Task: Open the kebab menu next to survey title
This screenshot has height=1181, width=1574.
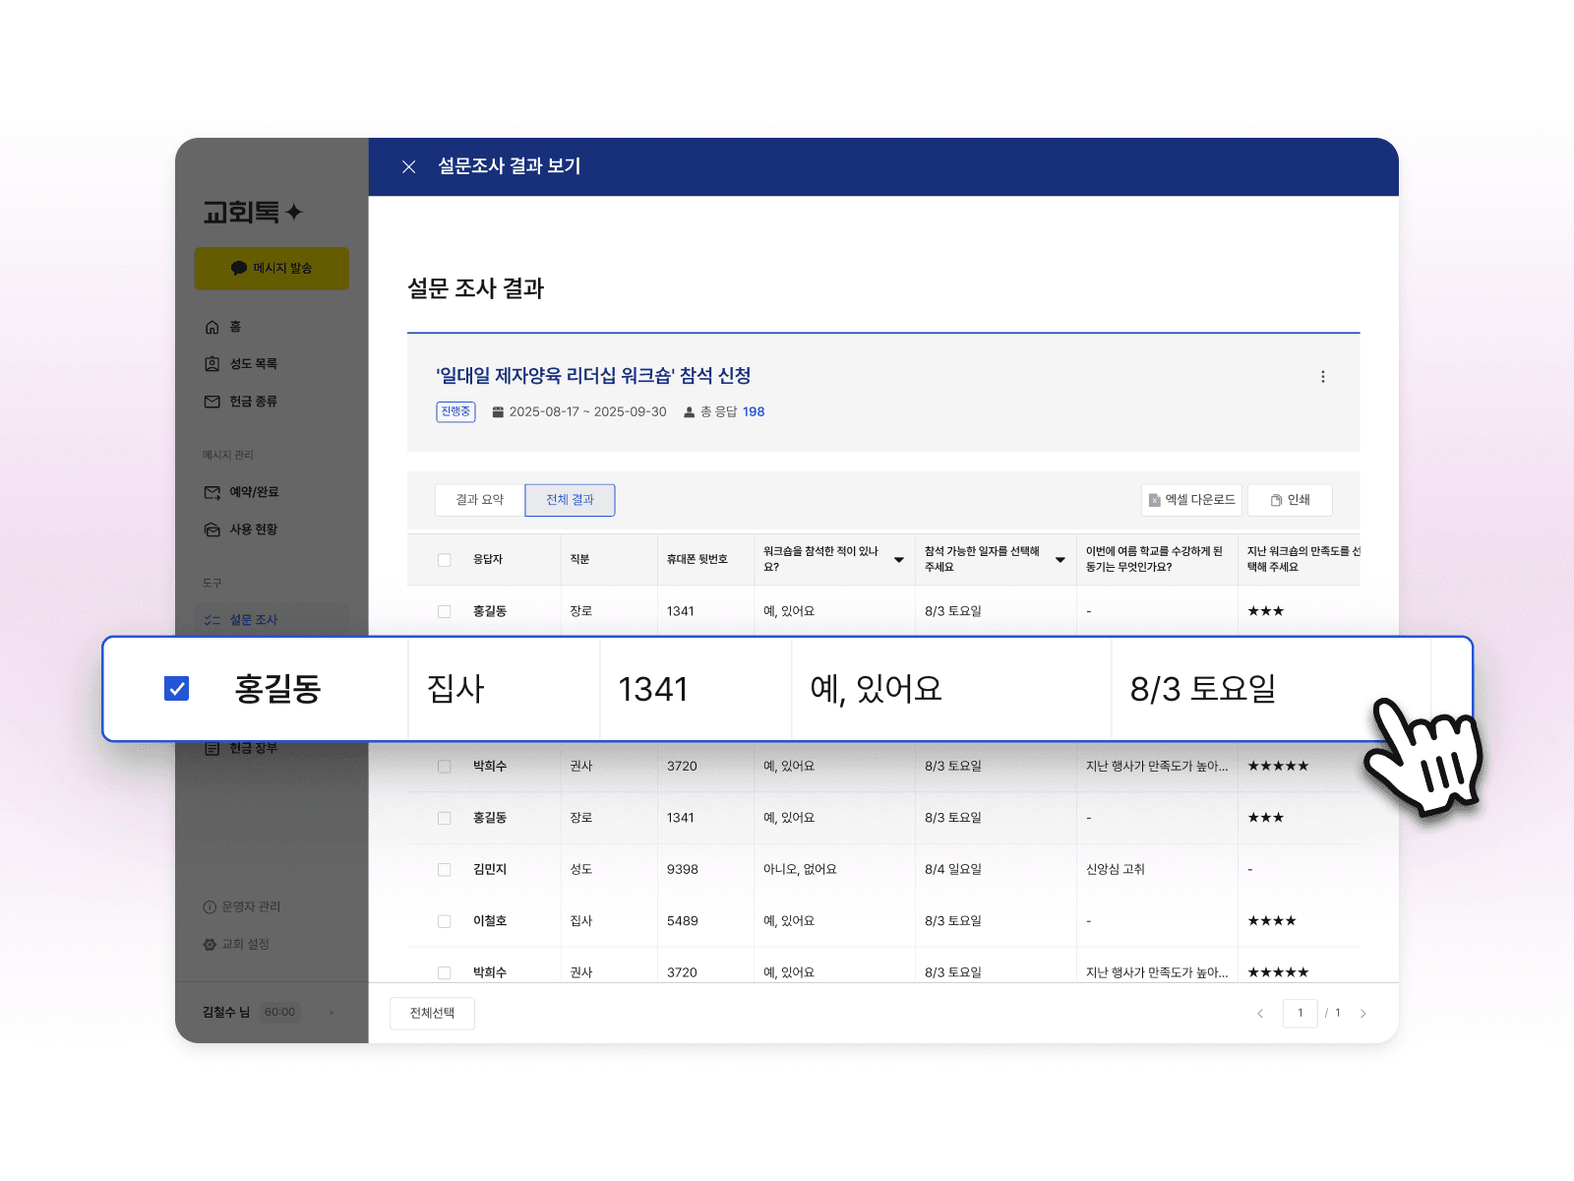Action: (1324, 376)
